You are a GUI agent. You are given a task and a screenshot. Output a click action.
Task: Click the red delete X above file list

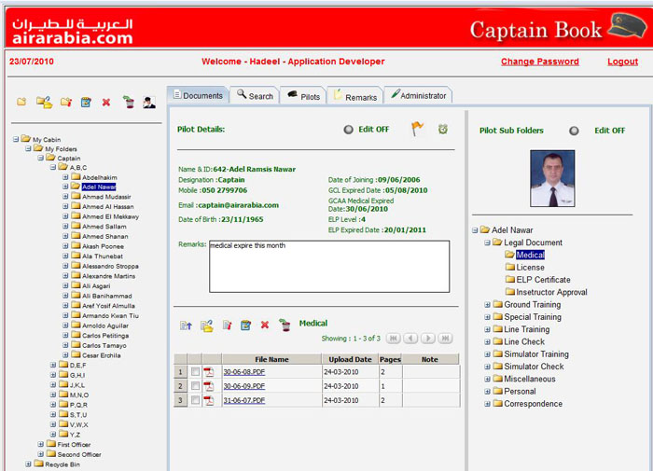(265, 325)
